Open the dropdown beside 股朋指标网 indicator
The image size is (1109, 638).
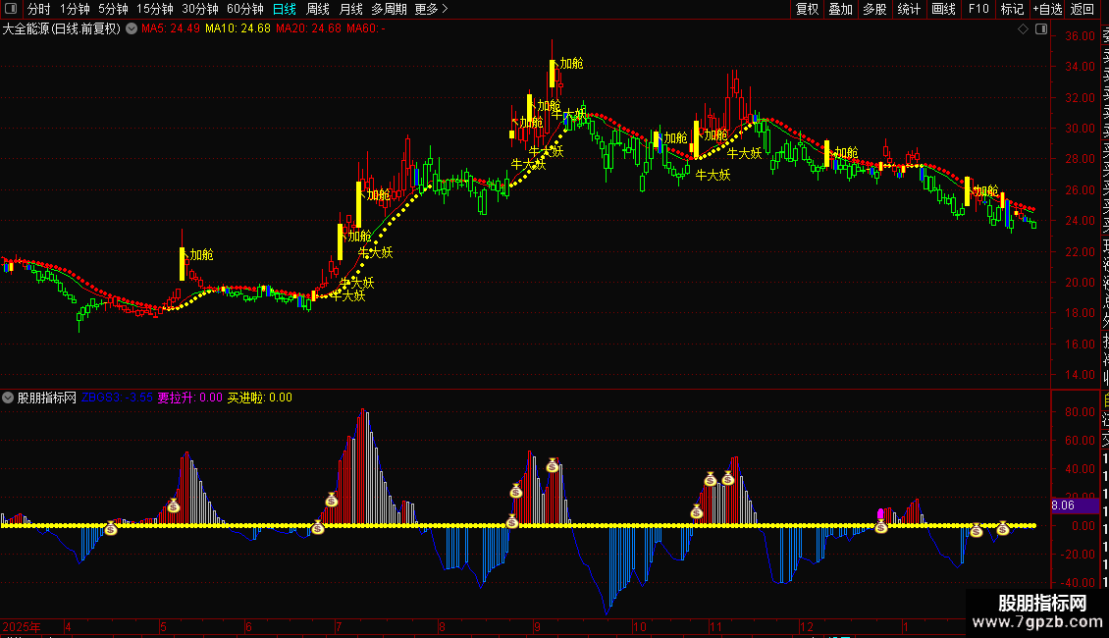8,398
